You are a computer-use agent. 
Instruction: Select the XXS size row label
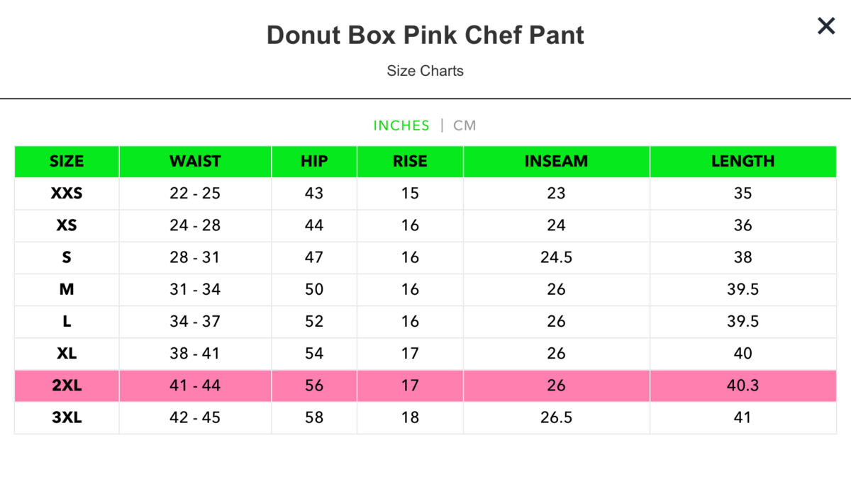coord(67,193)
